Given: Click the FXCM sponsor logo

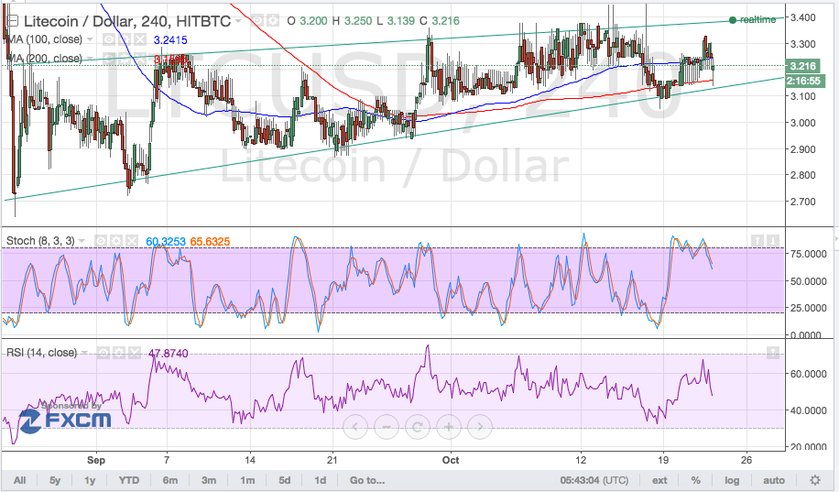Looking at the screenshot, I should pyautogui.click(x=65, y=417).
